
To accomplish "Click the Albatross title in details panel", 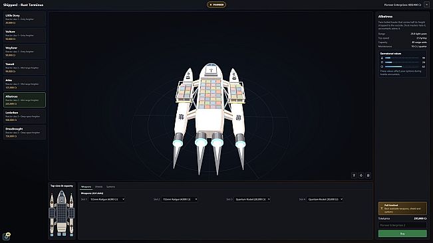I will point(385,17).
